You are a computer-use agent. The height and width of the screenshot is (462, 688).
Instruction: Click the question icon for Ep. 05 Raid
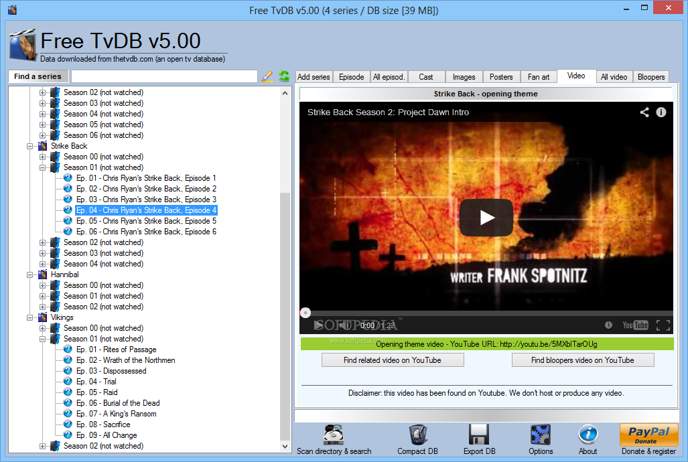68,392
